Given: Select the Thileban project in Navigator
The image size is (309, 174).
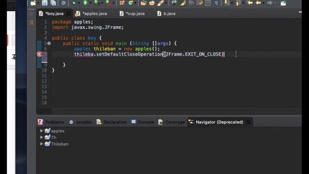Looking at the screenshot, I should tap(60, 144).
